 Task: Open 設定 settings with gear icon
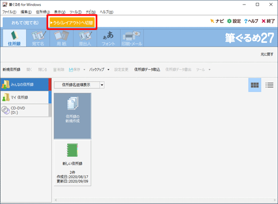tap(234, 21)
